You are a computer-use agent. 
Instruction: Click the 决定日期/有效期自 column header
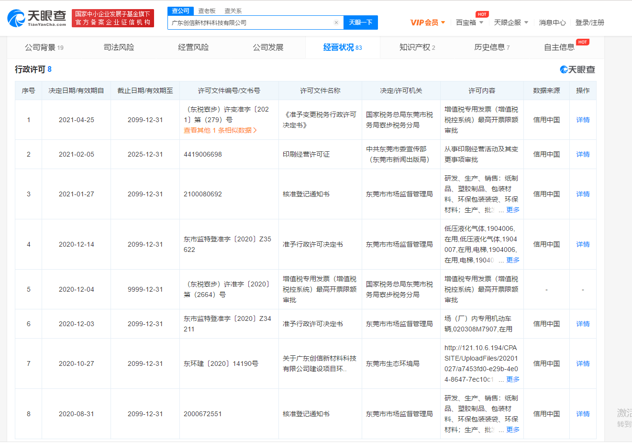pos(76,91)
